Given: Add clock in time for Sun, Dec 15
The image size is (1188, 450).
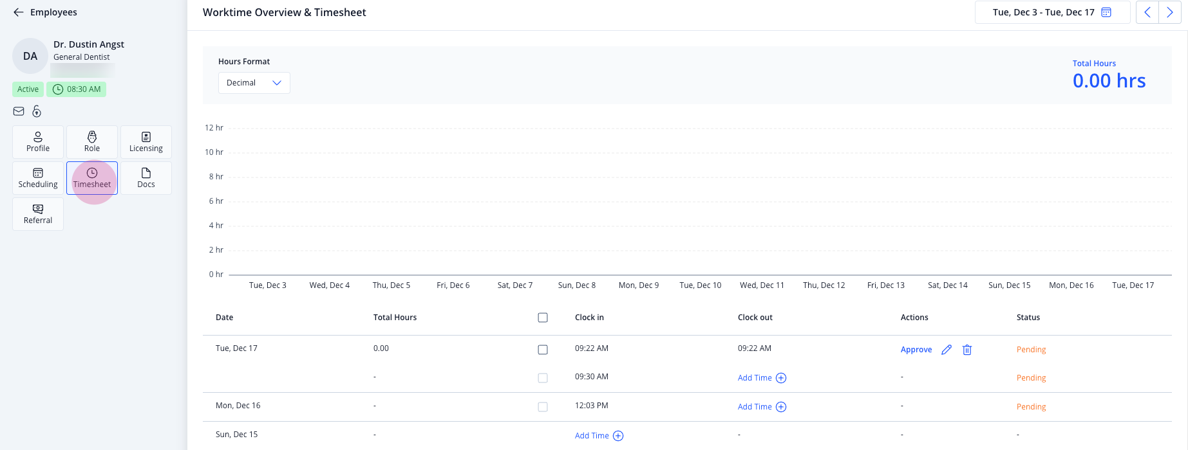Looking at the screenshot, I should (x=599, y=436).
